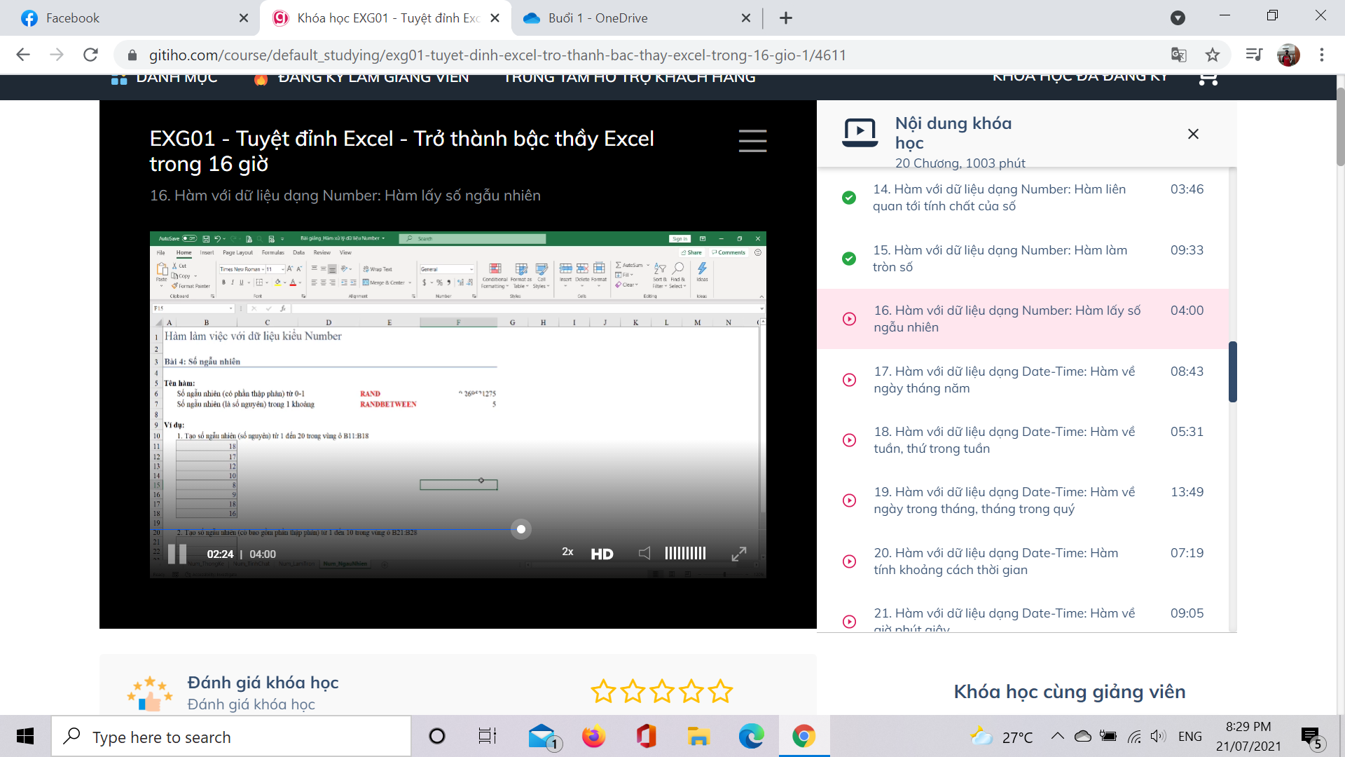1345x757 pixels.
Task: Open TRUNG TÂM HỖ TRỢ KHÁCH HÀNG
Action: [x=629, y=77]
